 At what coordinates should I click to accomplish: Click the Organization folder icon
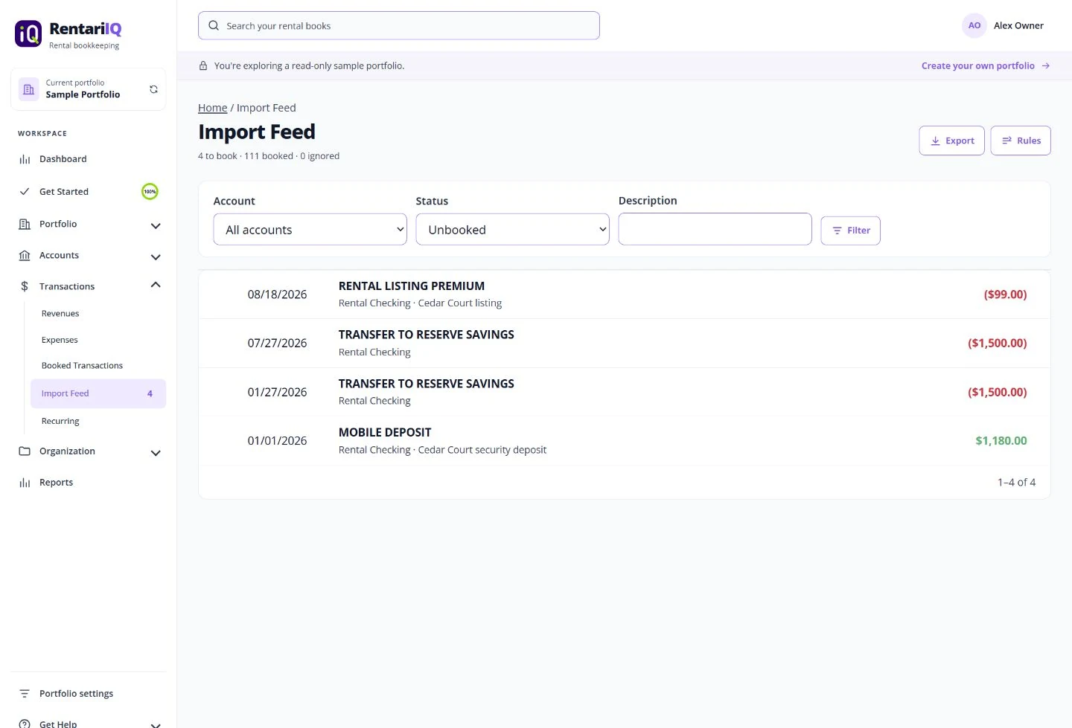(25, 451)
